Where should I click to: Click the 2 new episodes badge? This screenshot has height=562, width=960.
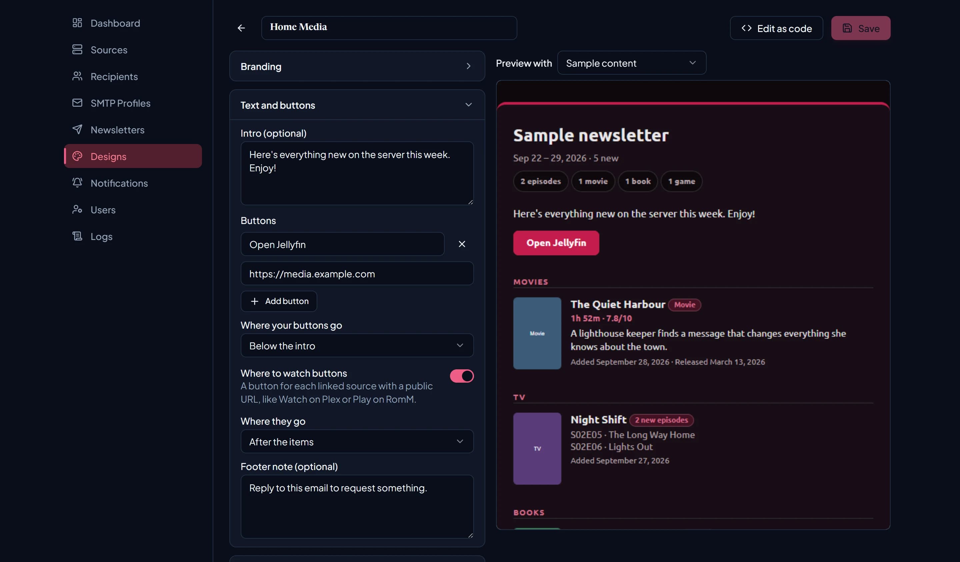tap(661, 420)
